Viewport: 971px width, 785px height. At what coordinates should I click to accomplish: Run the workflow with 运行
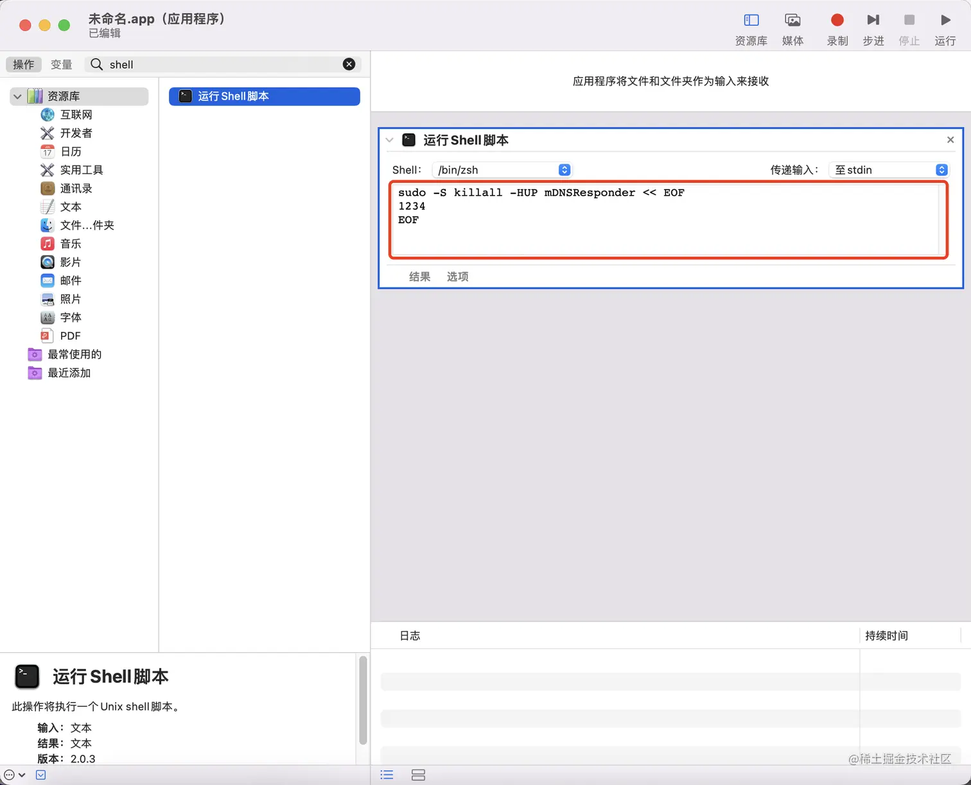(945, 30)
